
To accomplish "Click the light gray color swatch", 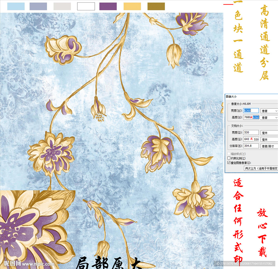I will pyautogui.click(x=62, y=7).
